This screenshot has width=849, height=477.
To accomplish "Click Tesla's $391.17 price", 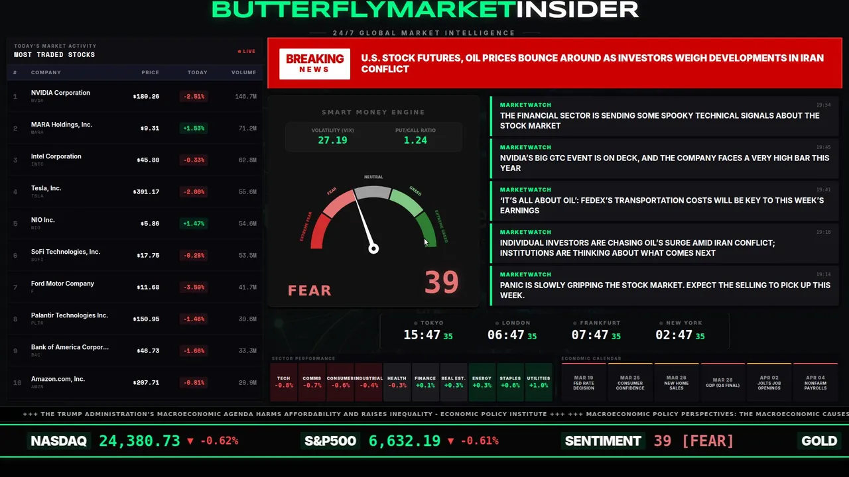I will click(146, 191).
